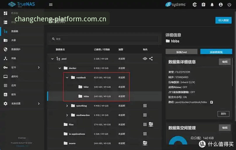Edit dataset space management (数据集空间管理) button

(225, 128)
